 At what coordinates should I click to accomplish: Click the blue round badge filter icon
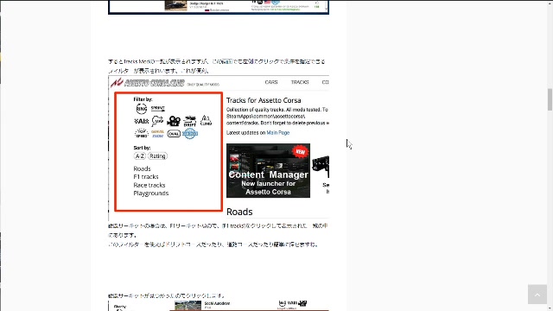click(190, 134)
